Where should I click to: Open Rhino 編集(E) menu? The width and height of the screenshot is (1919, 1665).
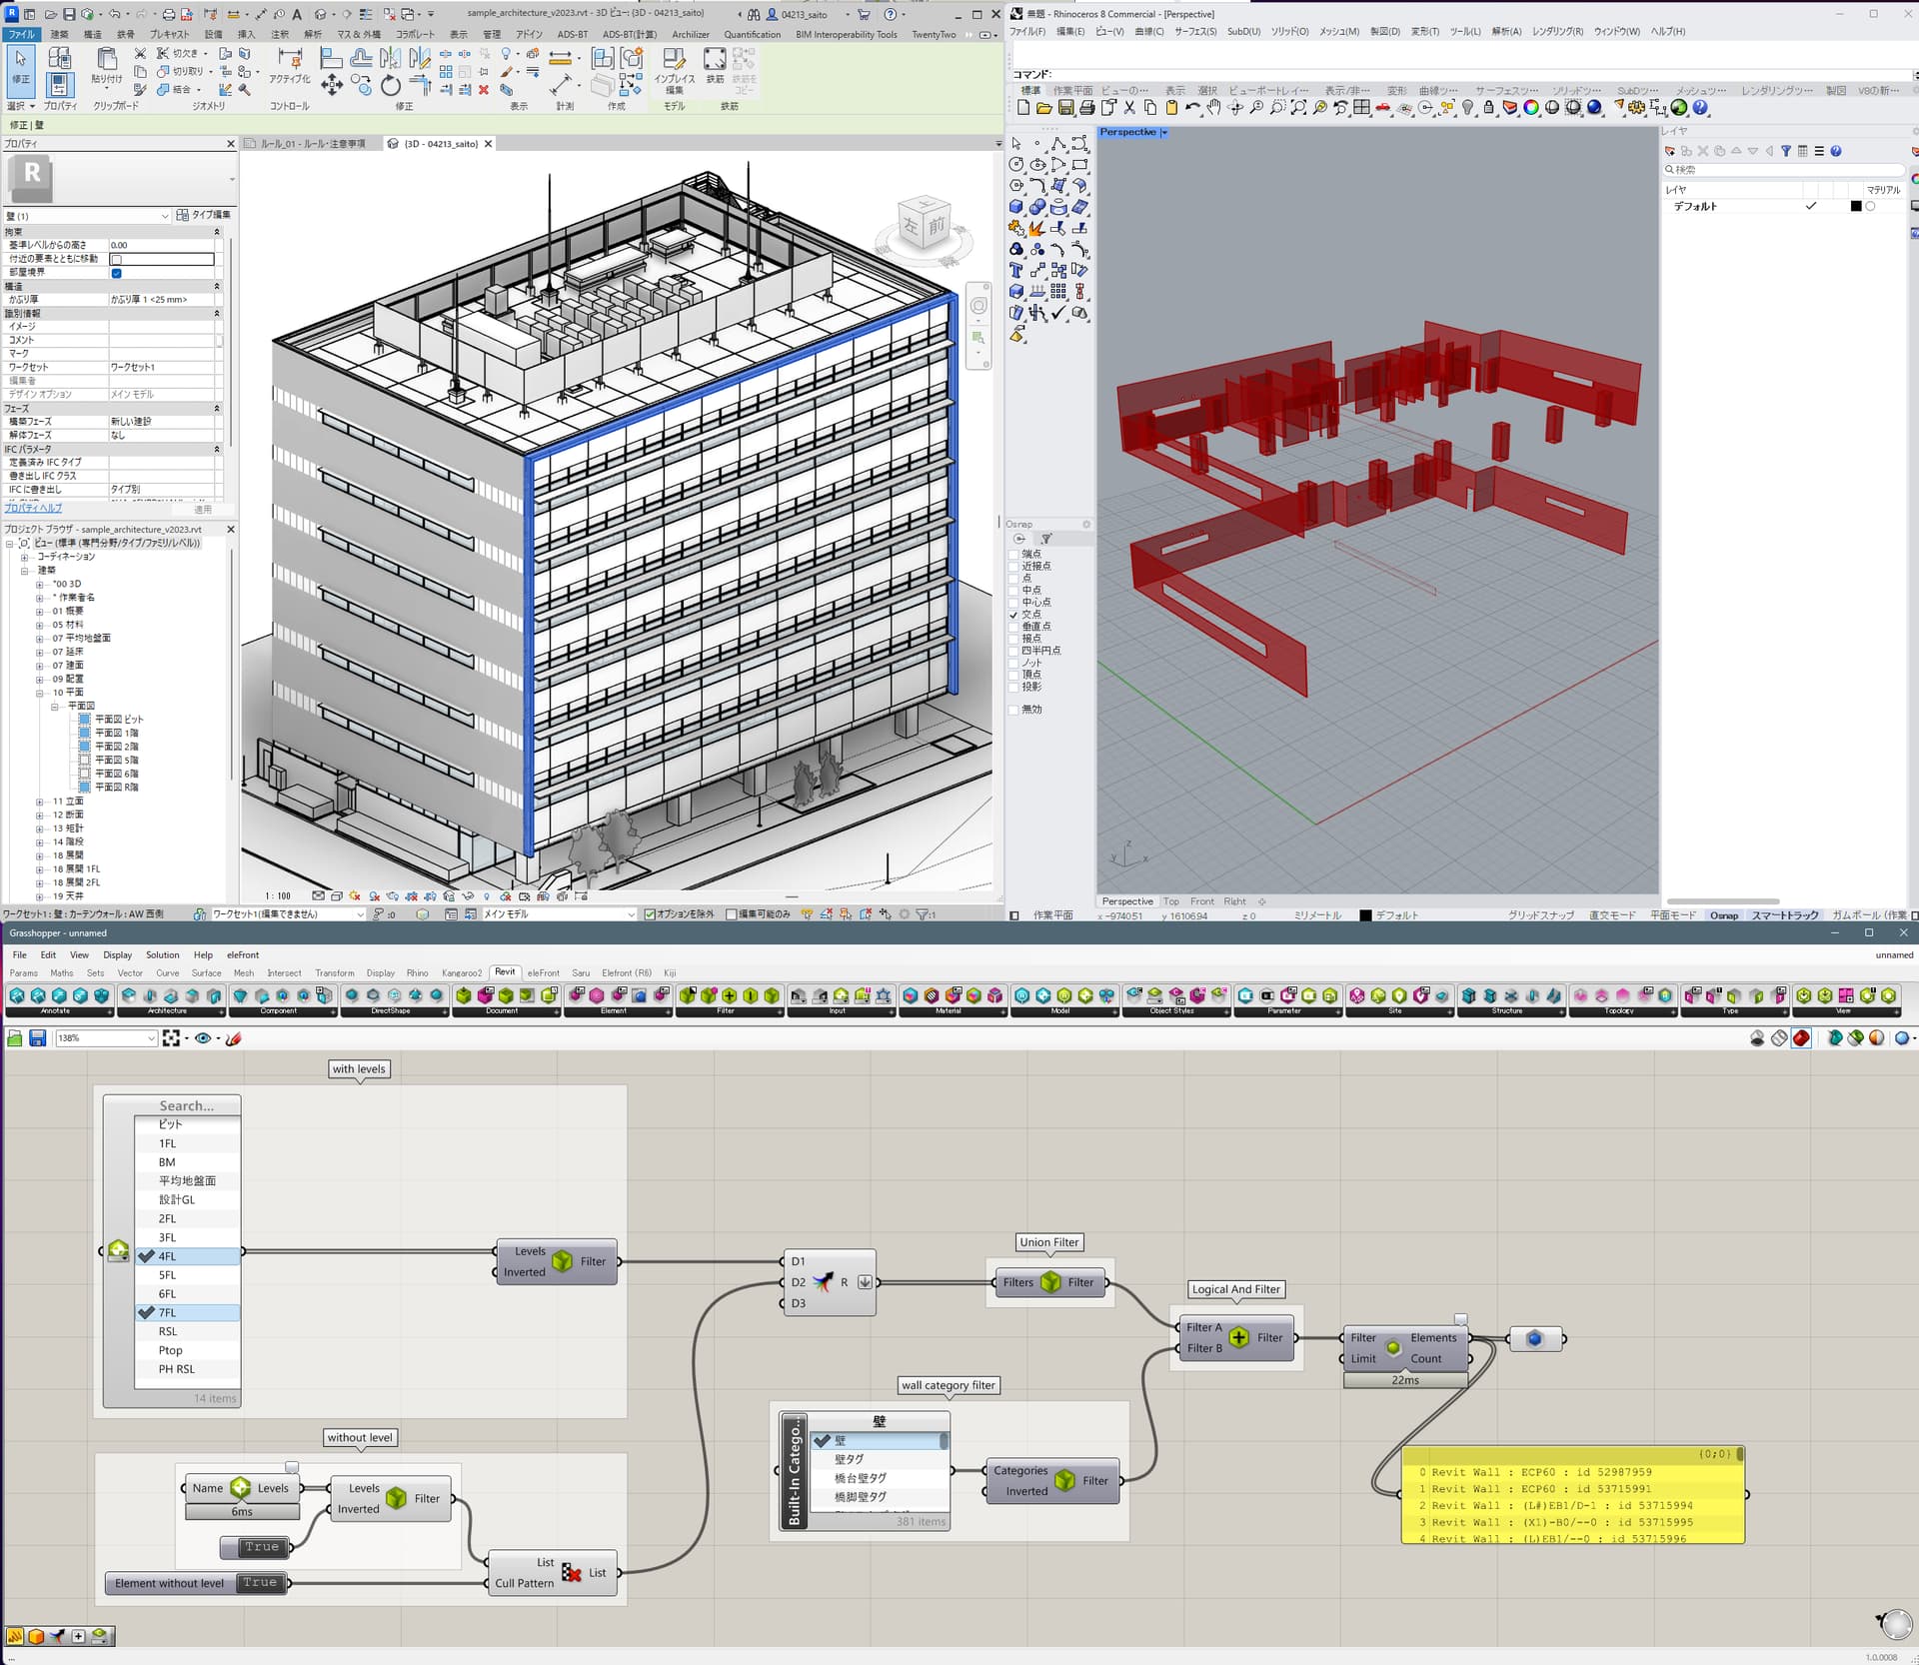[1069, 32]
